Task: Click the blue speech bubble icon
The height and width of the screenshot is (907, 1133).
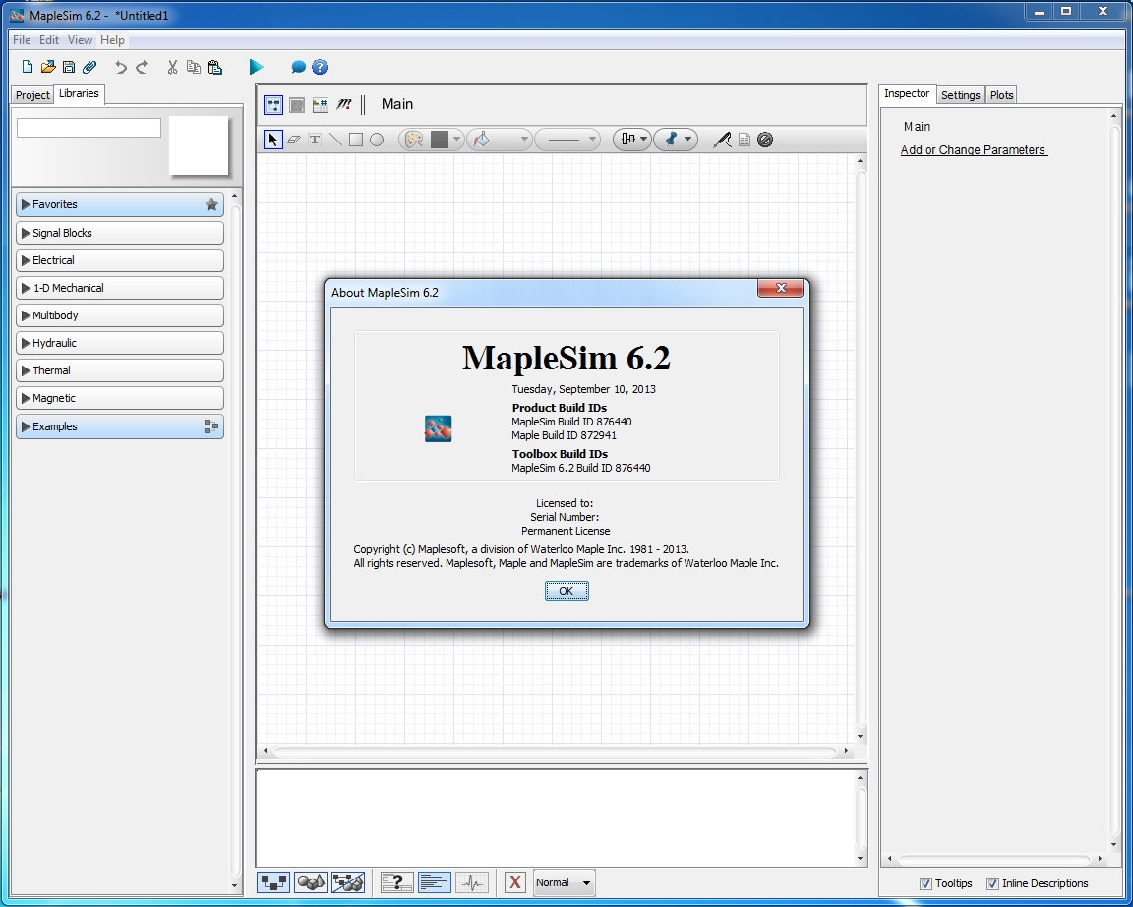Action: (298, 67)
